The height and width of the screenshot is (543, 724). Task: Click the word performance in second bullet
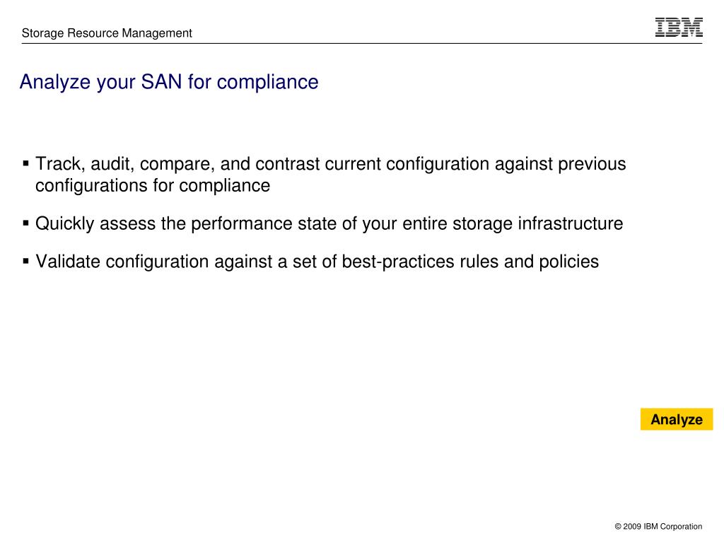pyautogui.click(x=242, y=224)
